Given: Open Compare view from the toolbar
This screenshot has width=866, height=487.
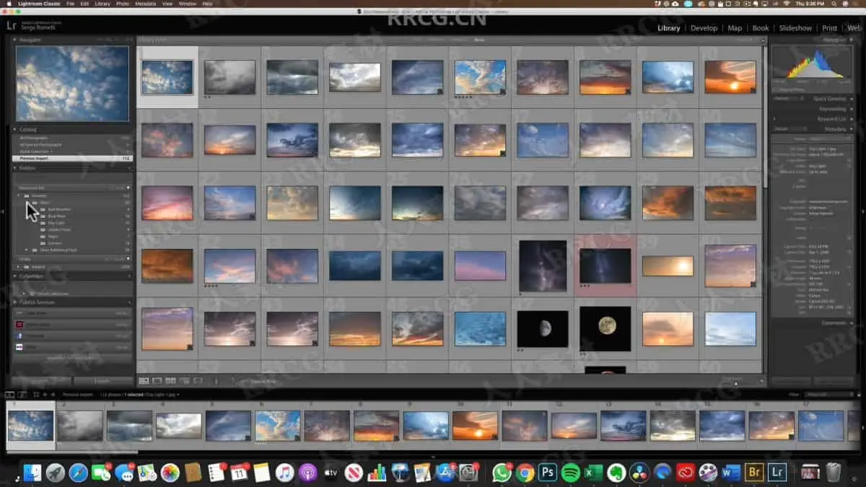Looking at the screenshot, I should coord(170,381).
